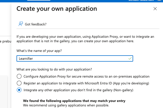Image resolution: width=163 pixels, height=108 pixels.
Task: Click the 'What's the name of your app?' label
Action: pos(39,51)
